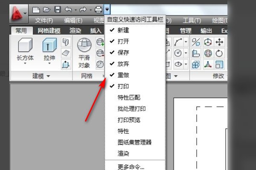Click the Print icon in quick access toolbar
The height and width of the screenshot is (170, 256).
[99, 10]
